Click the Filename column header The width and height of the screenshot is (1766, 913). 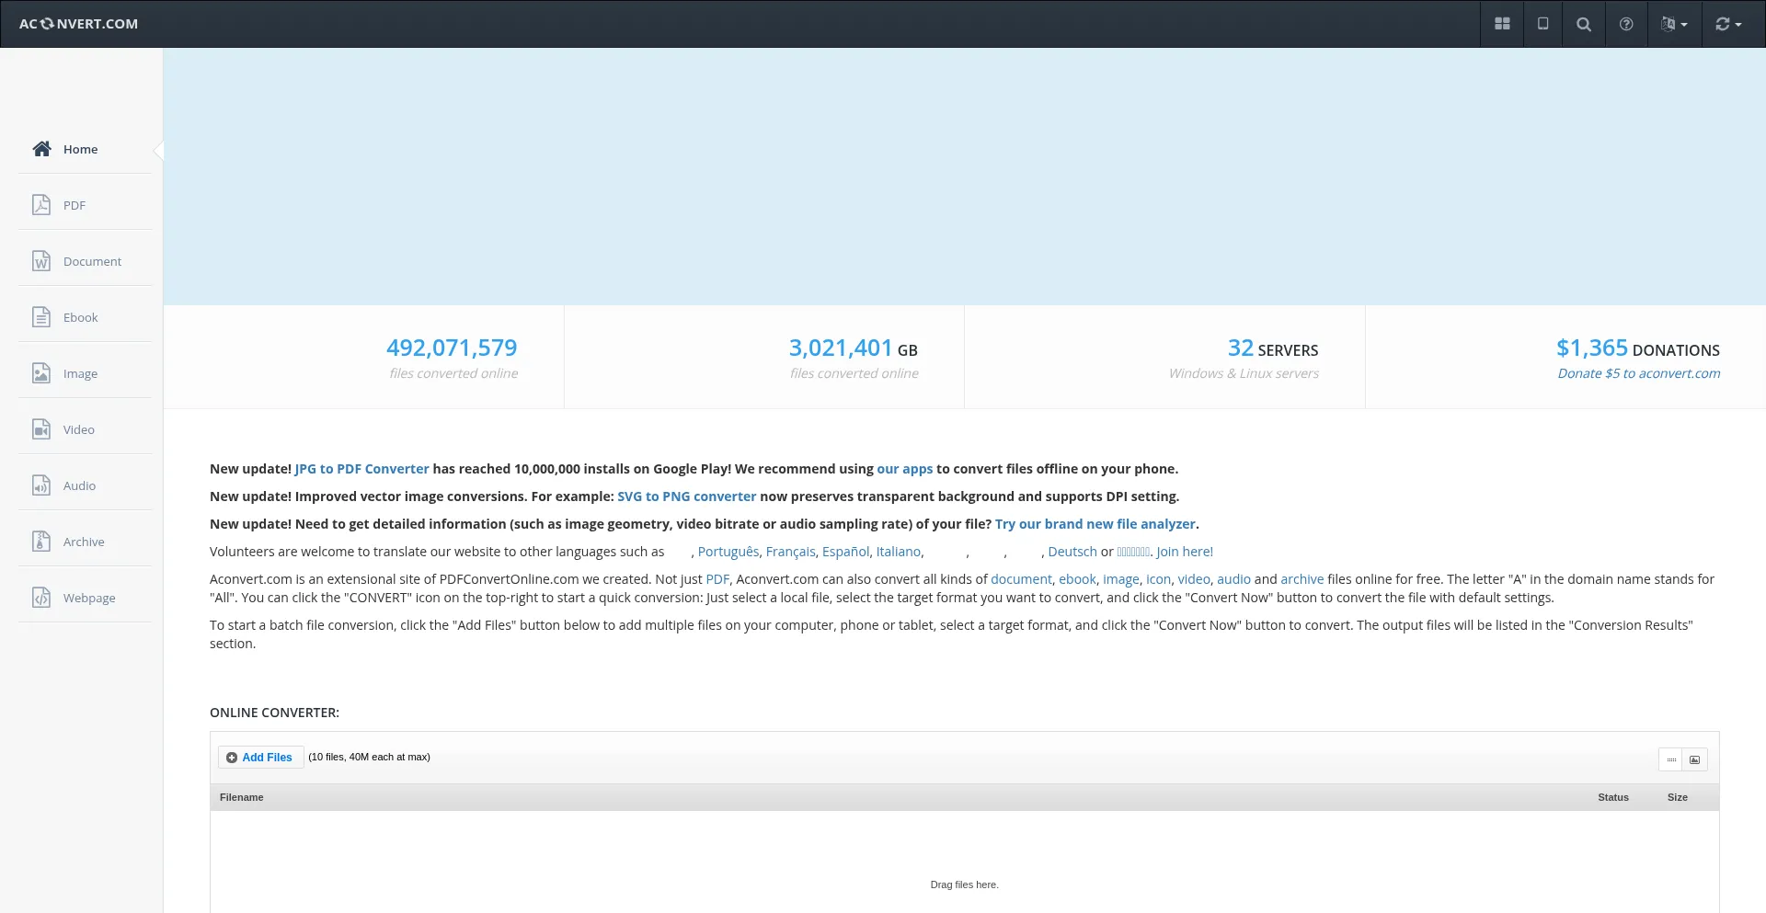[x=242, y=797]
